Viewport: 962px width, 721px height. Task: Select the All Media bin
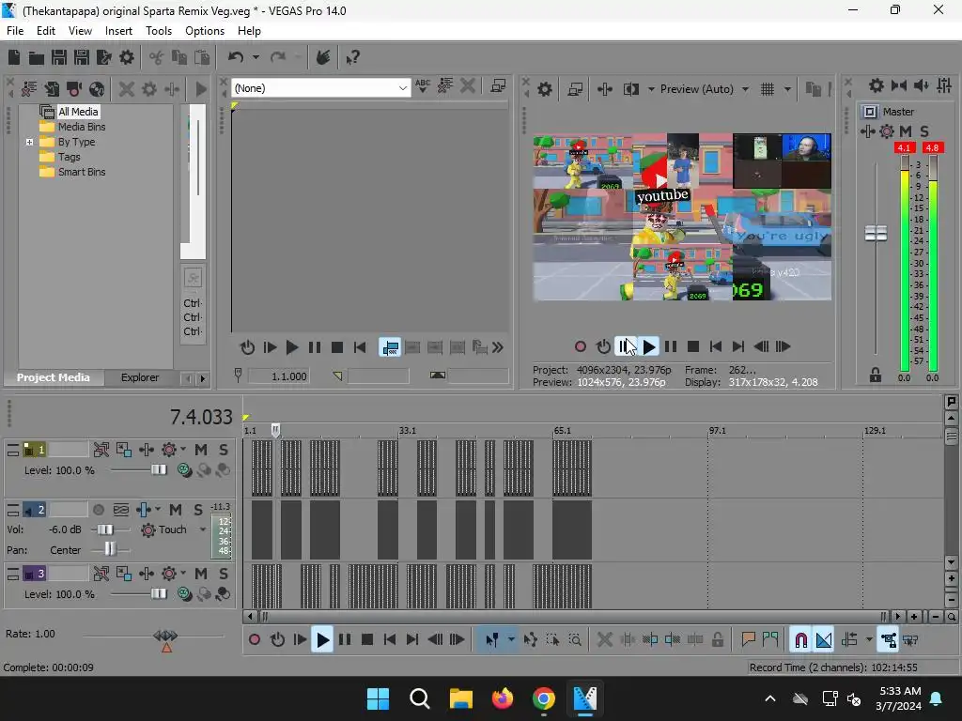pyautogui.click(x=78, y=112)
